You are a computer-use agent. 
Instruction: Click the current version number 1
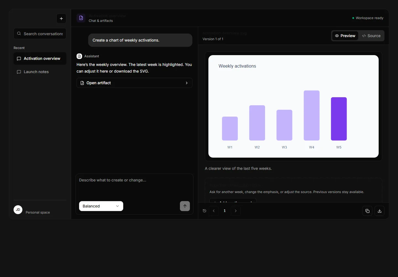point(225,211)
